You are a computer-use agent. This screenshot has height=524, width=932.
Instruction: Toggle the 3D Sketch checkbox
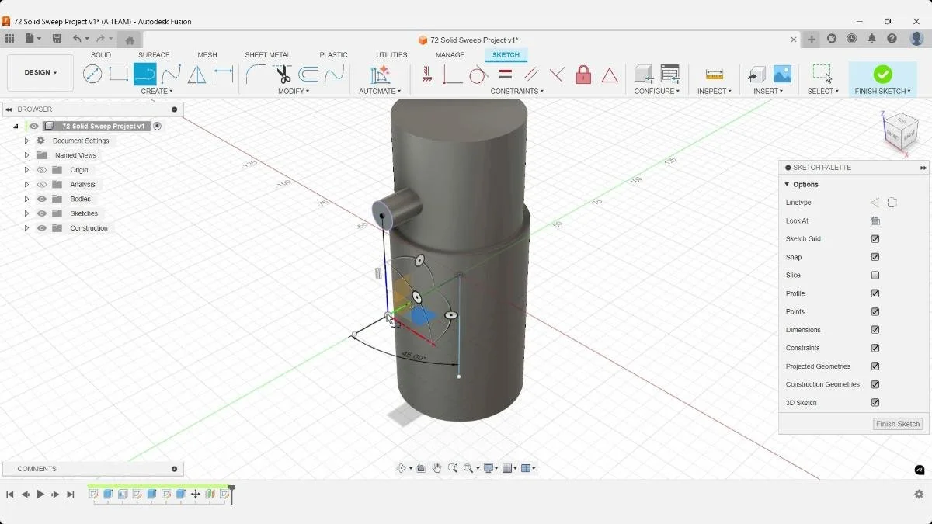pos(875,403)
